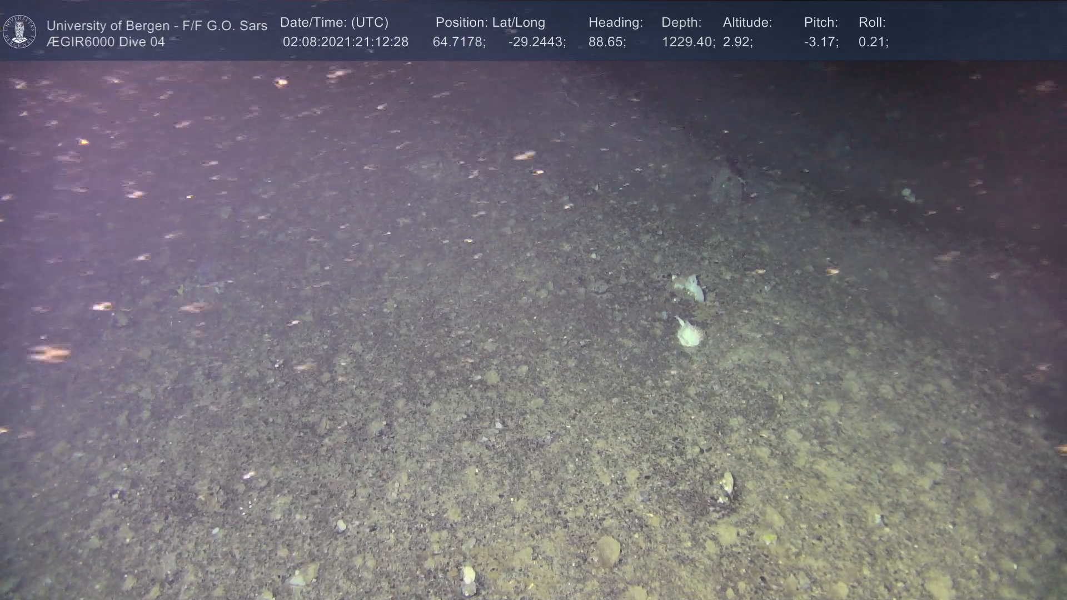This screenshot has width=1067, height=600.
Task: Select the altitude value 2.92
Action: (737, 42)
